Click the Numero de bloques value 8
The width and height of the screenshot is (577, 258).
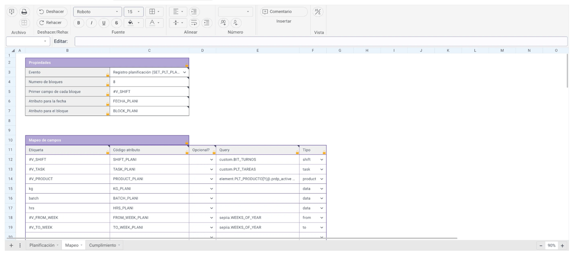[149, 82]
